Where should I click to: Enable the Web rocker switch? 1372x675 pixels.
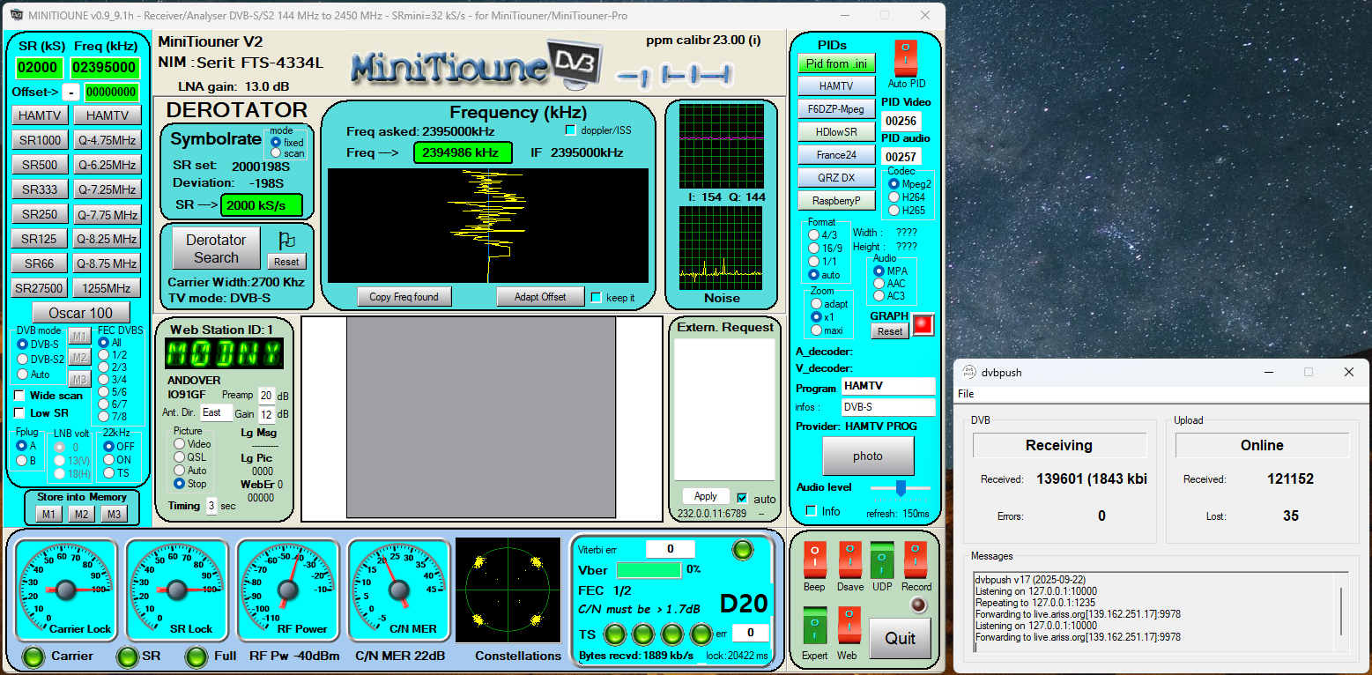[849, 626]
